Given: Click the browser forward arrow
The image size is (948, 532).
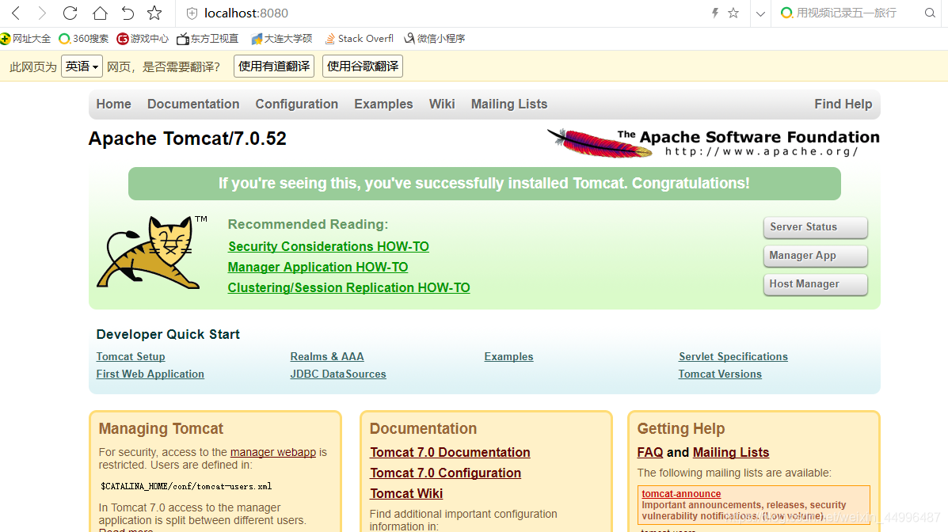Looking at the screenshot, I should (42, 13).
